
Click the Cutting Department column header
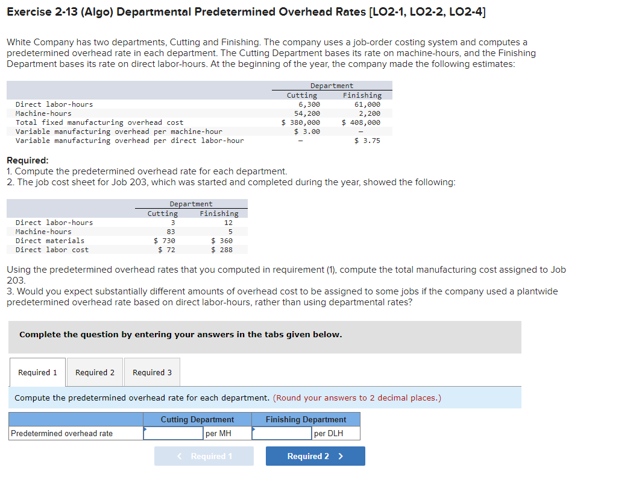tap(197, 419)
